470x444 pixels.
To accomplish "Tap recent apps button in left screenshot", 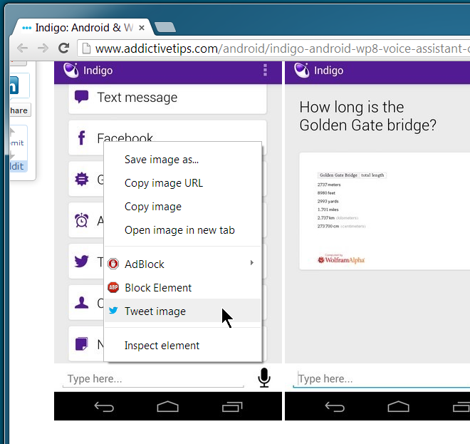I will (x=232, y=407).
